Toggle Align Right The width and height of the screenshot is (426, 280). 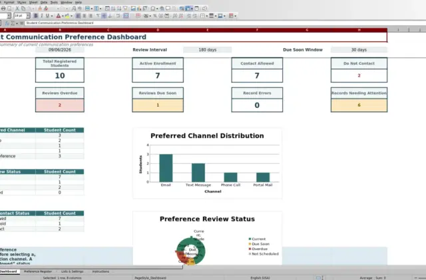click(91, 16)
